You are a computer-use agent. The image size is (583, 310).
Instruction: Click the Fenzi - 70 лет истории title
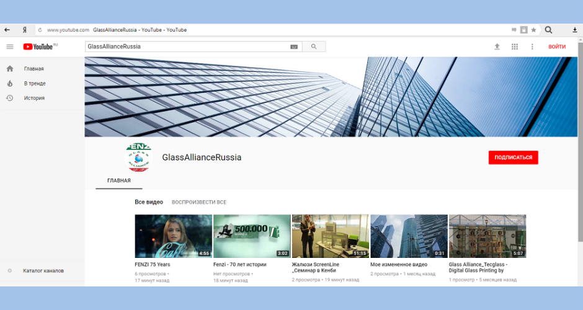click(x=240, y=264)
